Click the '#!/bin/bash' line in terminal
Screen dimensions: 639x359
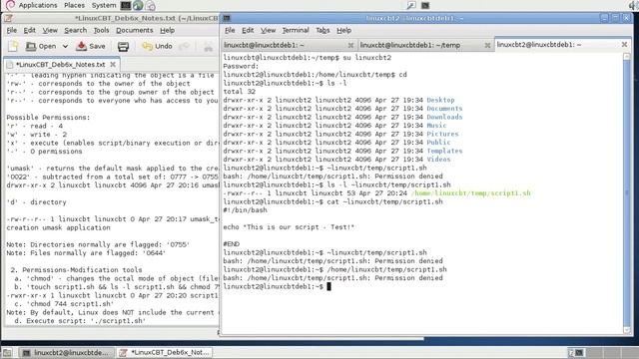point(245,210)
